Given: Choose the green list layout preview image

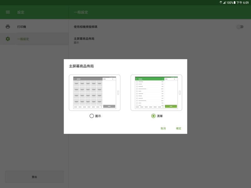Looking at the screenshot, I should [156, 93].
